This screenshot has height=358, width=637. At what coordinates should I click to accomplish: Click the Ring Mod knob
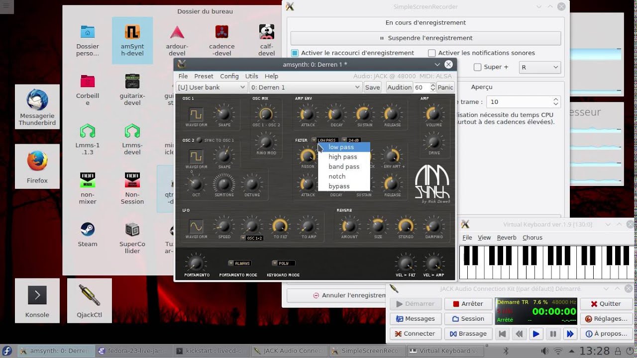(265, 143)
